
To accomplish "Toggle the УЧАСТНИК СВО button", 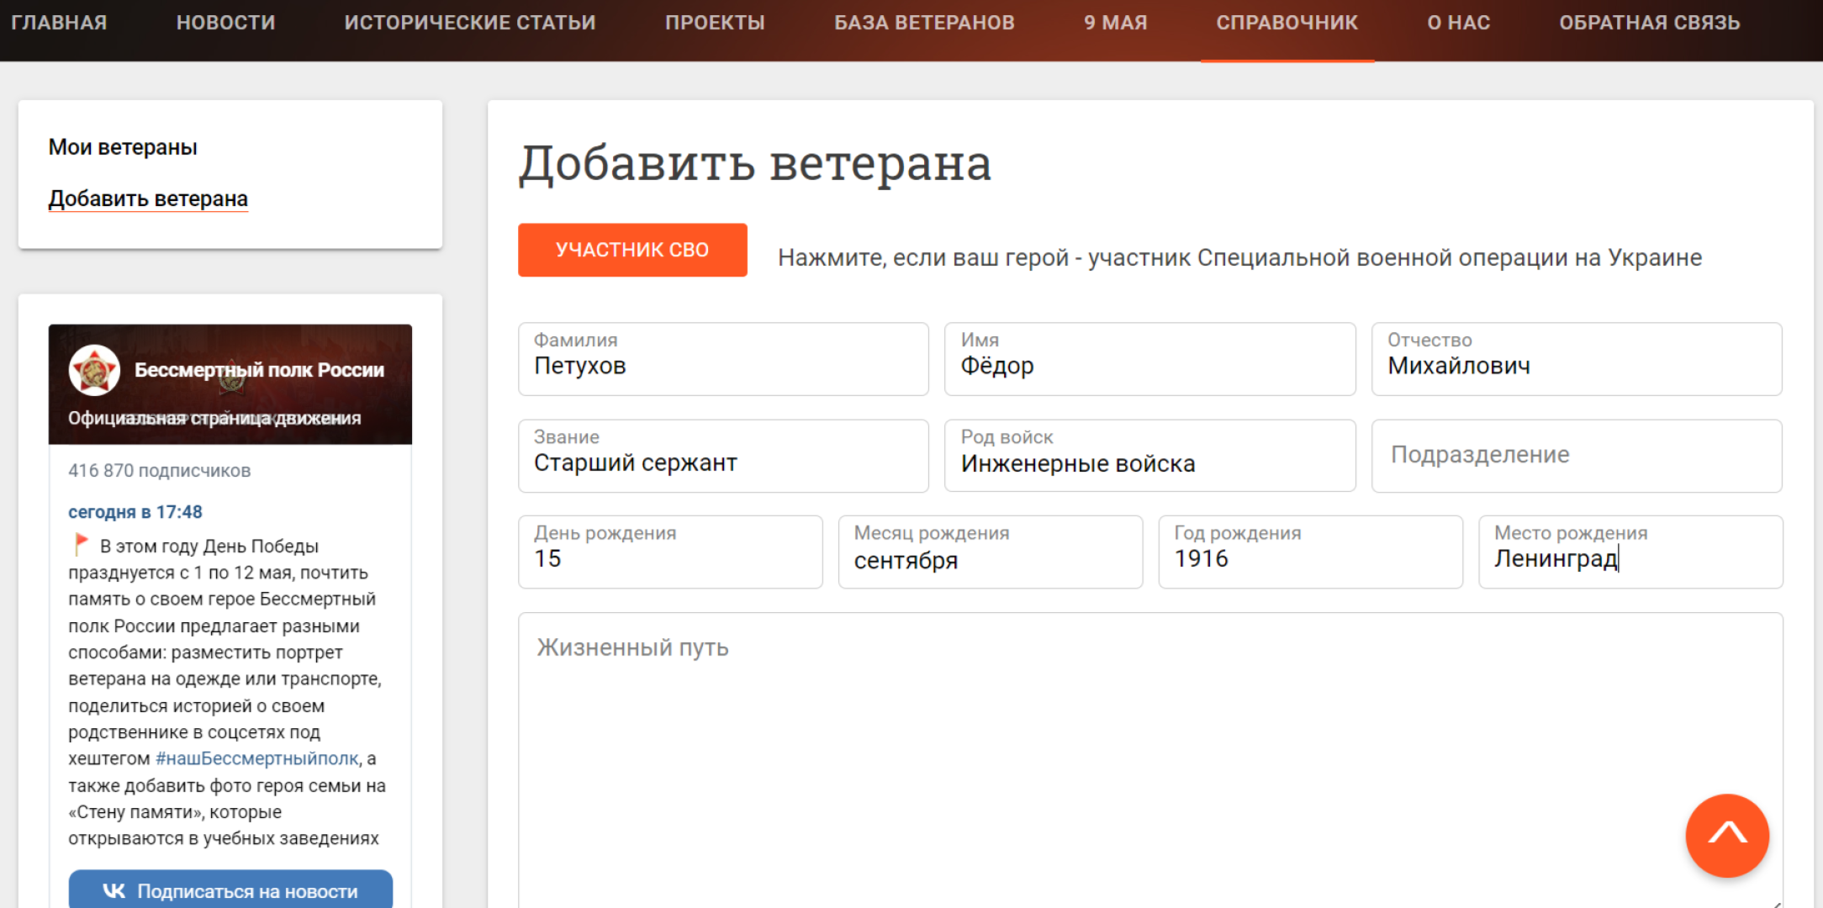I will [x=632, y=249].
